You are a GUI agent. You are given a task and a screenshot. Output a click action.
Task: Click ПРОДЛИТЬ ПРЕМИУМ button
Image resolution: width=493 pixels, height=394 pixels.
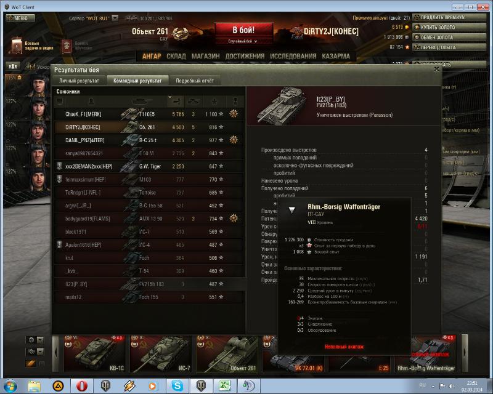[449, 17]
